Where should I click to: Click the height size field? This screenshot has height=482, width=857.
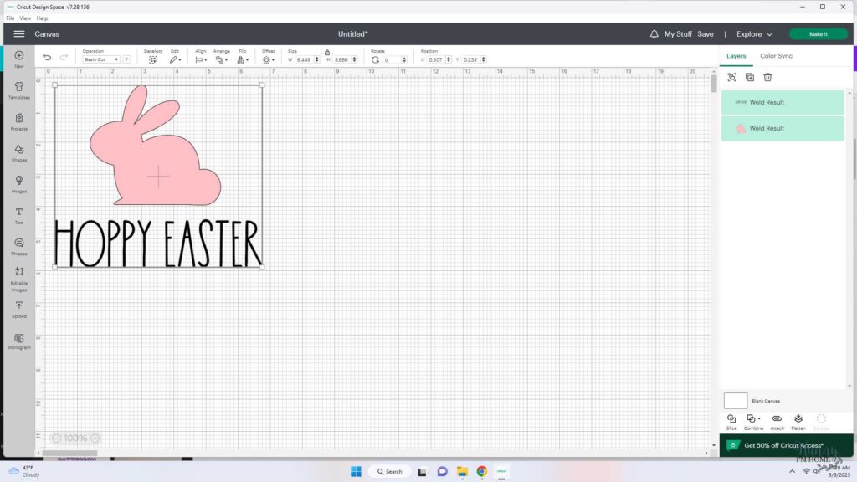[x=341, y=59]
